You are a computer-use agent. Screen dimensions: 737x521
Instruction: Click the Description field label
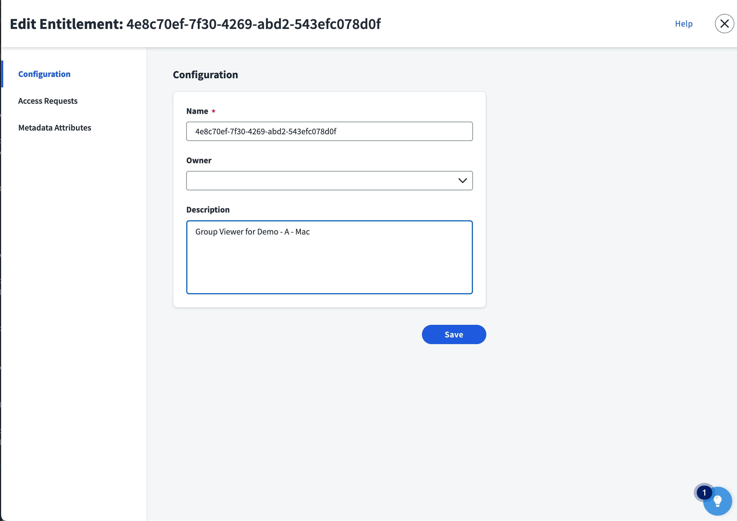[x=208, y=210]
